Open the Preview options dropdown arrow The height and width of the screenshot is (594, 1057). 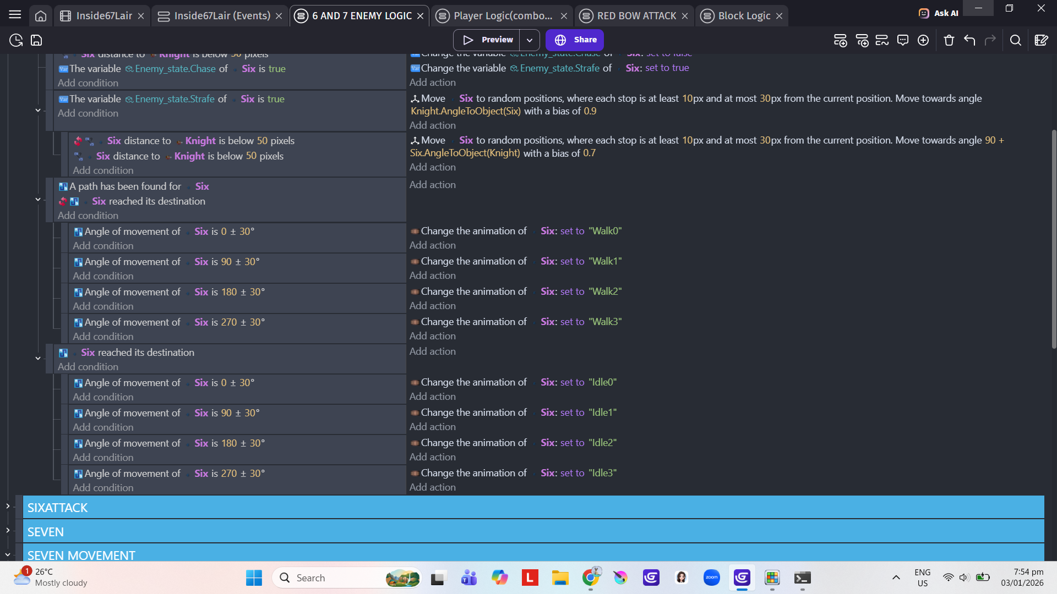point(529,40)
